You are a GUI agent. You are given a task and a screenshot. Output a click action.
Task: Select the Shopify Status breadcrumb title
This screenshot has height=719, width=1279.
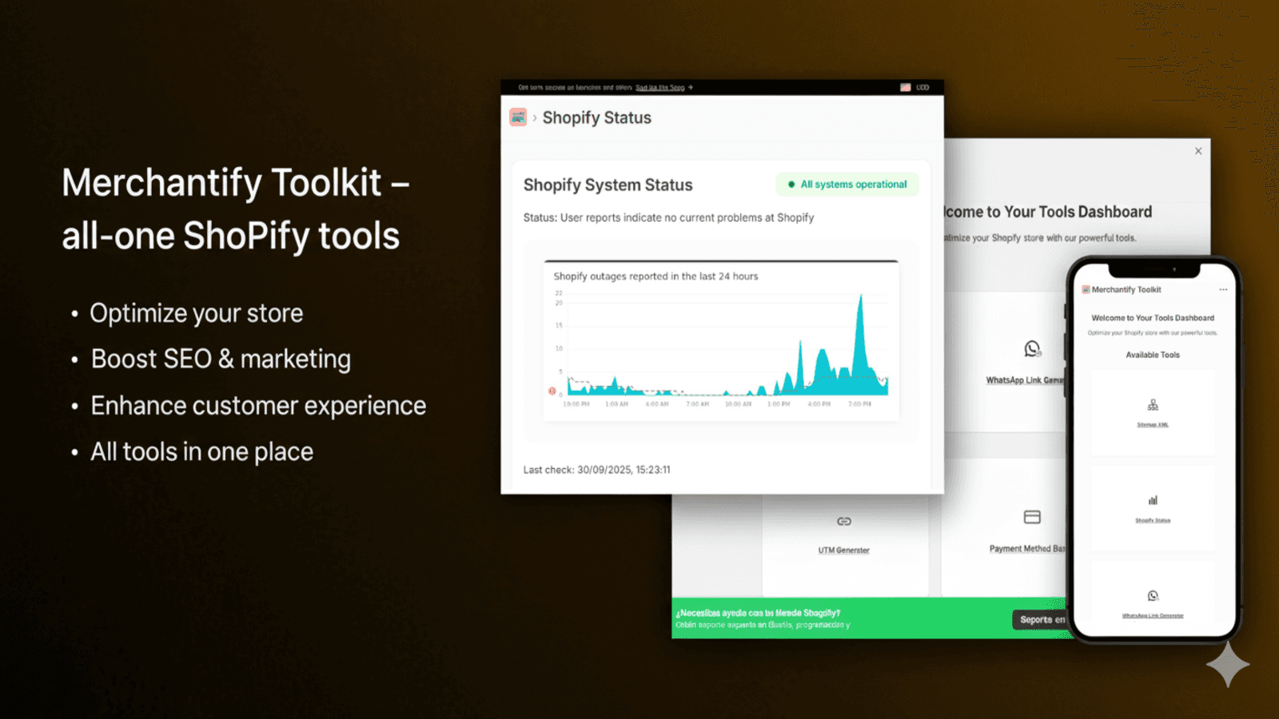pyautogui.click(x=597, y=117)
